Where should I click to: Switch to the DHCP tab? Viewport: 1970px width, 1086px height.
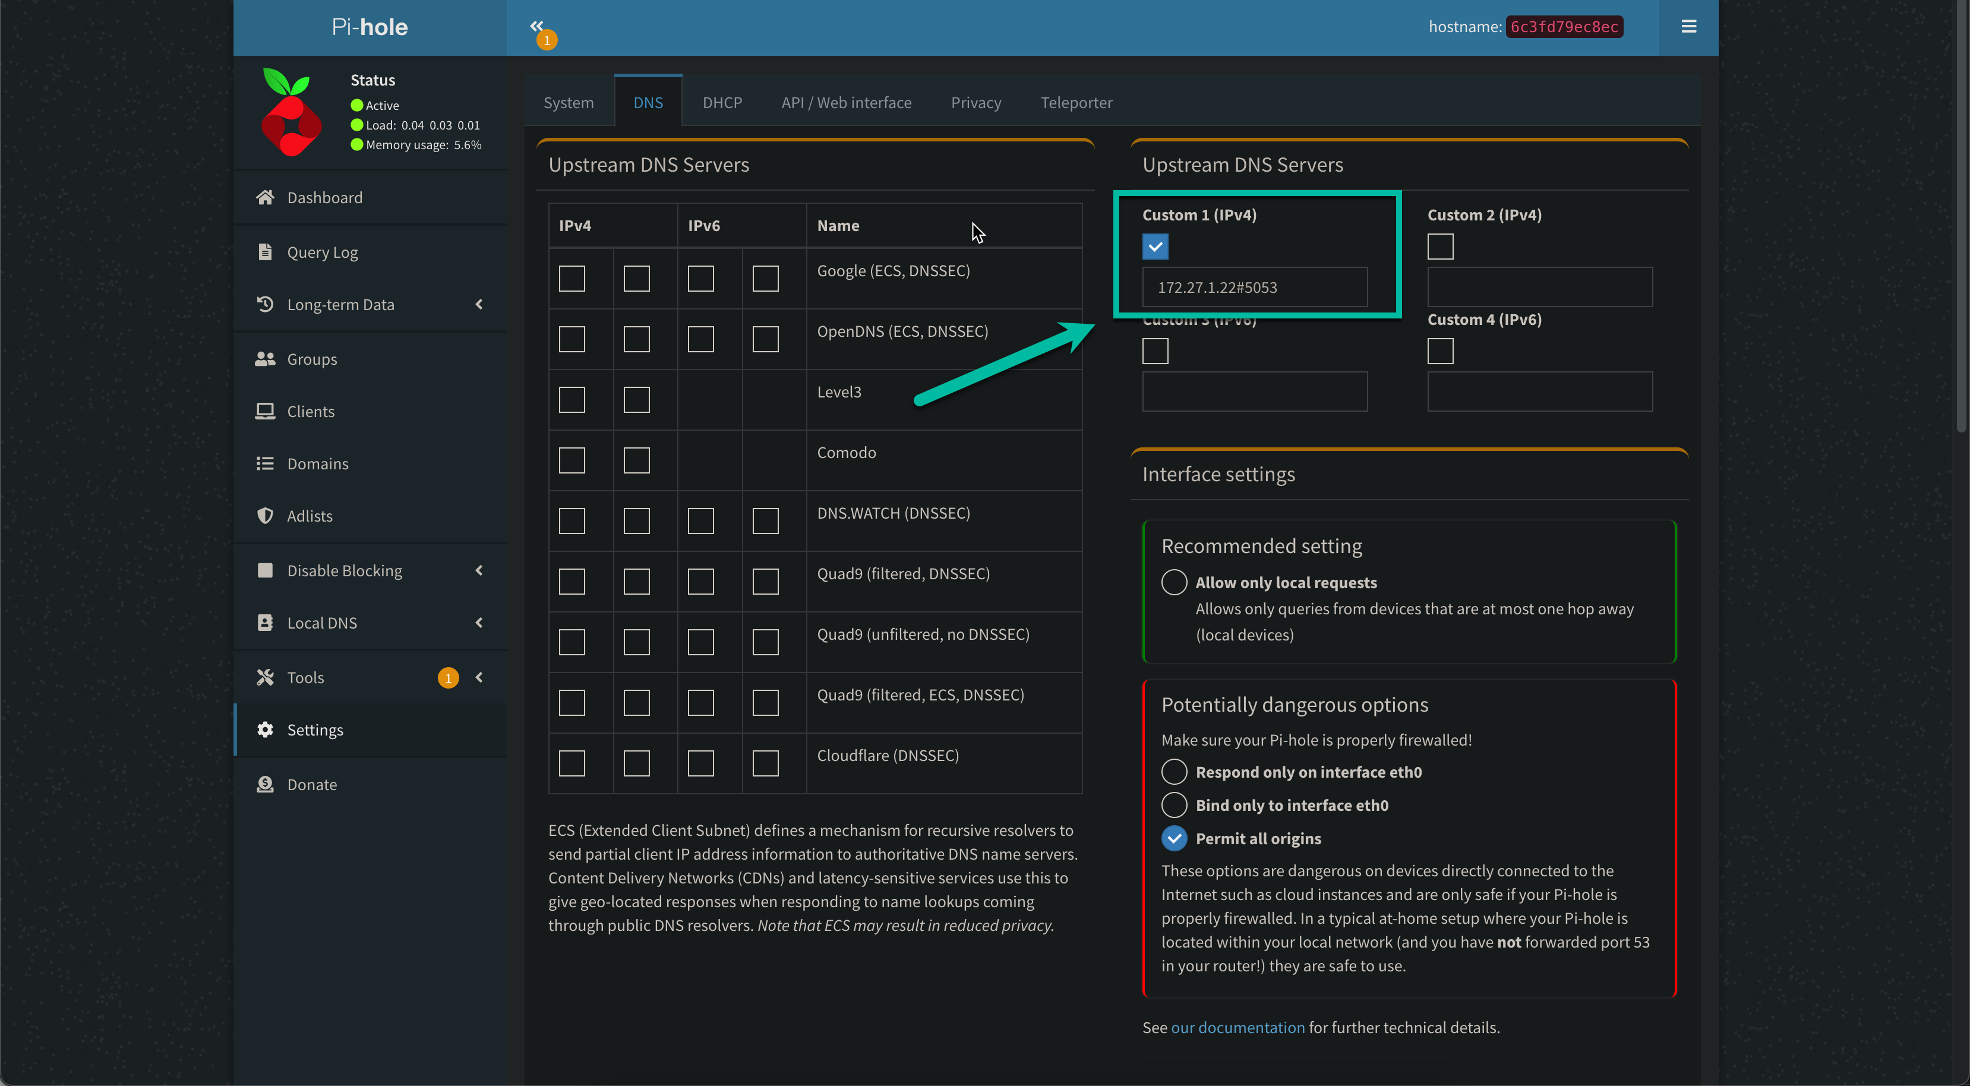coord(722,103)
